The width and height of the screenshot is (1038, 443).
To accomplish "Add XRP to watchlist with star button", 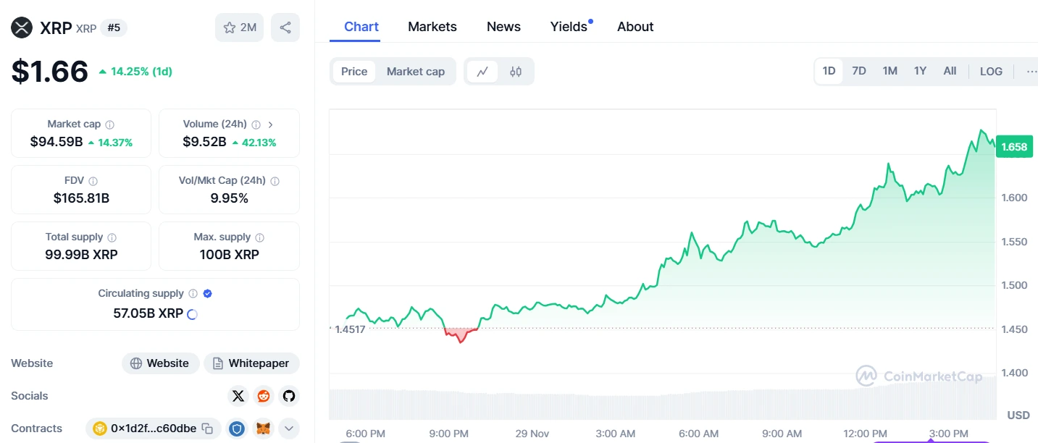I will (x=240, y=28).
